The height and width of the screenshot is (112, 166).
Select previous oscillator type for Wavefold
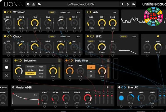[x=8, y=12]
